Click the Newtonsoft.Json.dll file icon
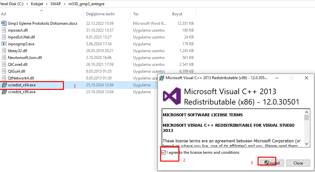The height and width of the screenshot is (172, 315). [4, 57]
